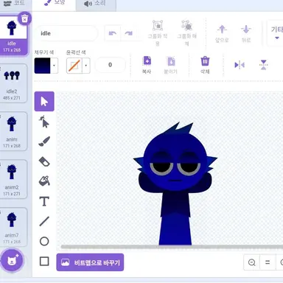Select the Reshape tool
This screenshot has width=283, height=283.
[44, 122]
